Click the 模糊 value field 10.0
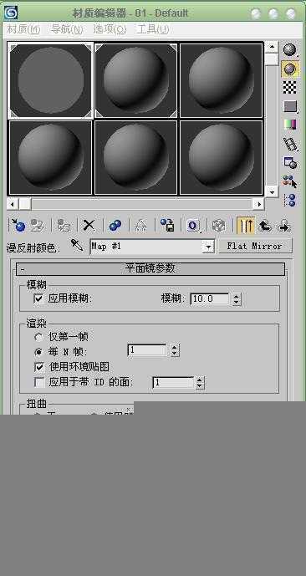 210,299
